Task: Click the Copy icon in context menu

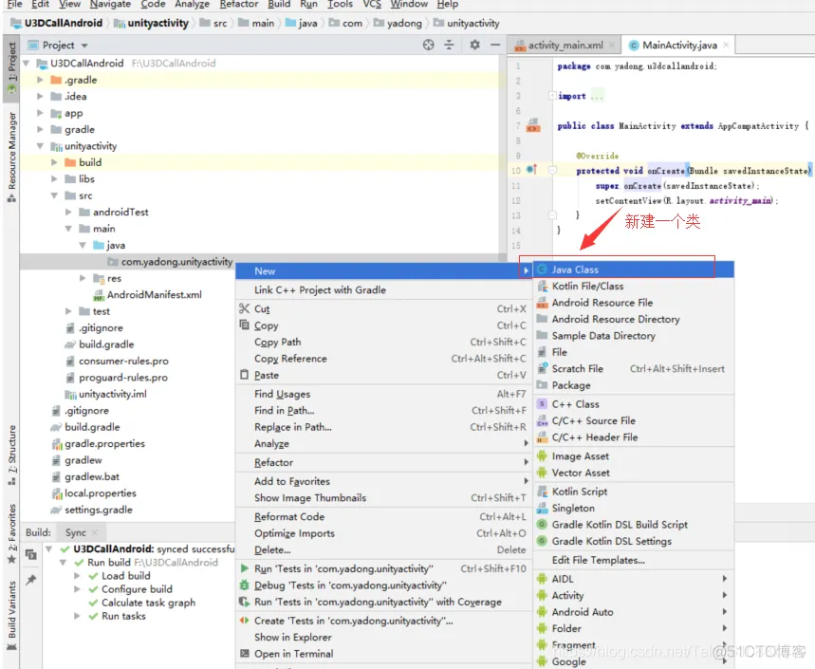Action: [244, 325]
